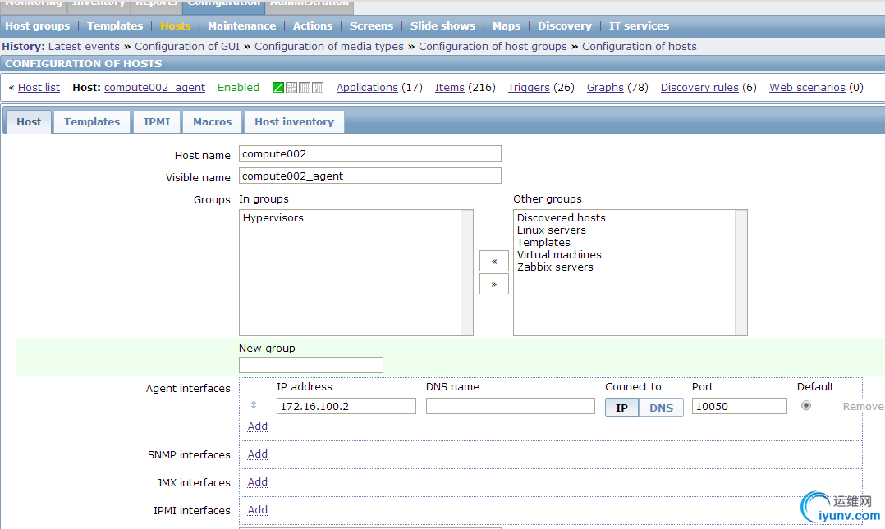Open Latest events history link
This screenshot has height=529, width=885.
tap(84, 46)
